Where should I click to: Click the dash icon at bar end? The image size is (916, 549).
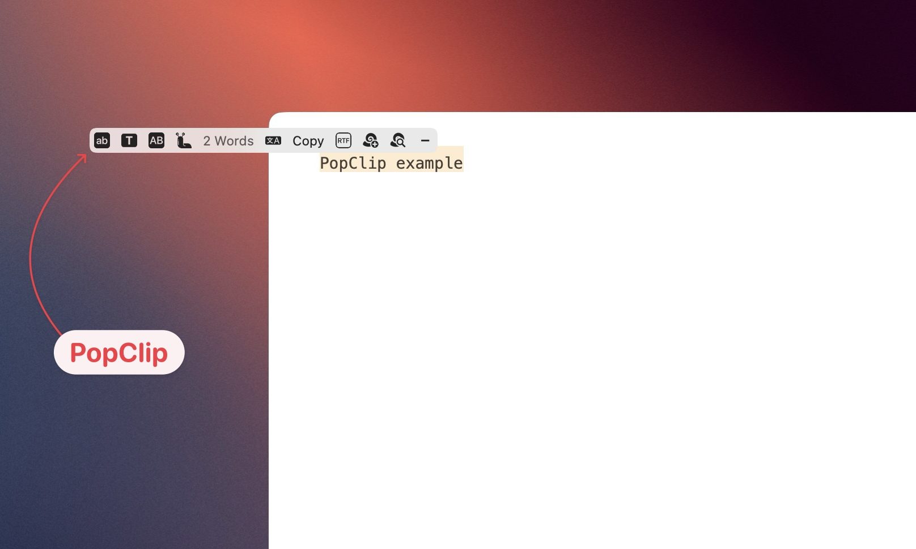click(x=425, y=140)
